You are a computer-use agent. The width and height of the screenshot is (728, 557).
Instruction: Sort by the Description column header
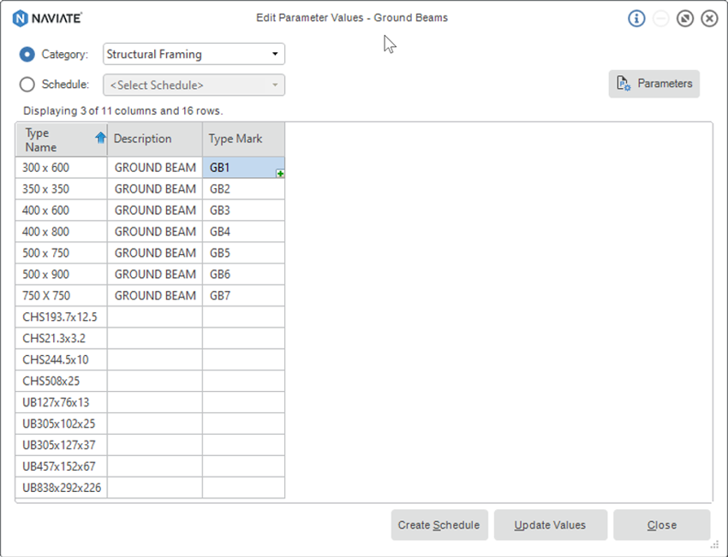pos(154,139)
